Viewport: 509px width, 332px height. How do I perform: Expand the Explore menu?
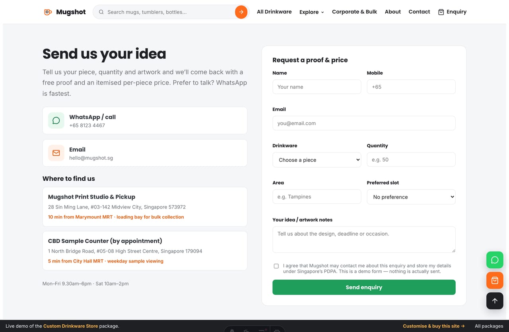click(312, 12)
